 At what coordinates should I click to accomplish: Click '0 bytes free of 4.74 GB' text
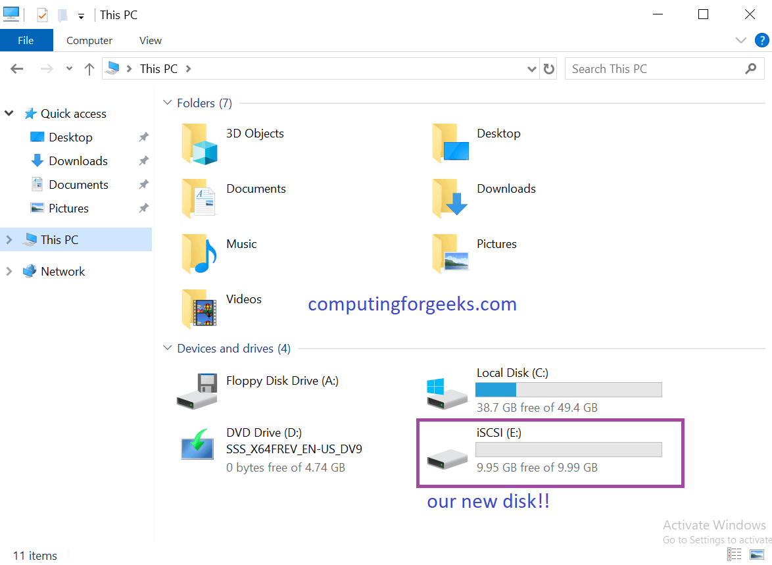tap(285, 468)
